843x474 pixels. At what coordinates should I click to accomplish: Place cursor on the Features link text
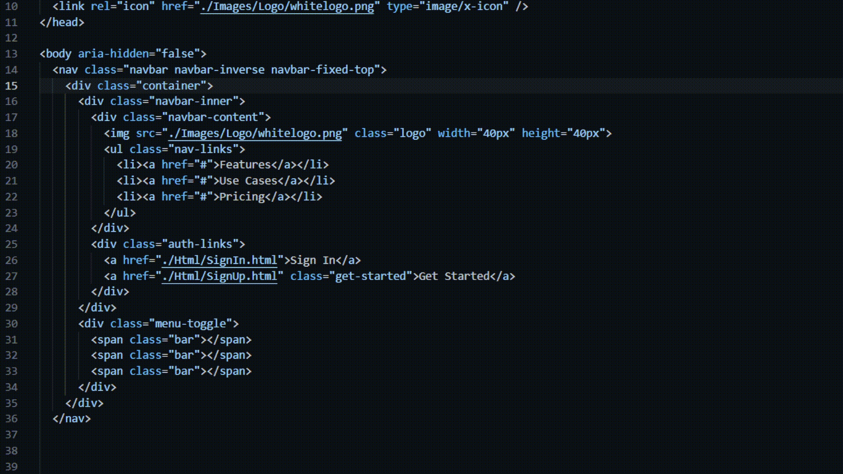coord(245,165)
